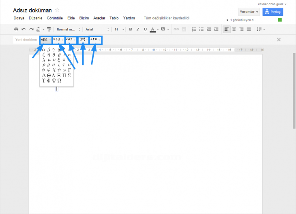Open the Yorumlar dropdown
The height and width of the screenshot is (214, 296).
coord(249,12)
